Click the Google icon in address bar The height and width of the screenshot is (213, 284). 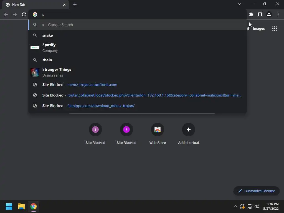tap(35, 14)
